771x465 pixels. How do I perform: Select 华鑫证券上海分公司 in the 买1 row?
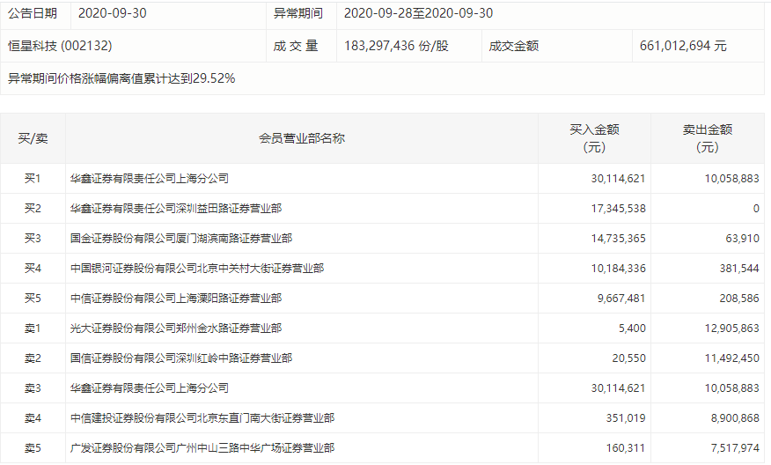point(150,179)
